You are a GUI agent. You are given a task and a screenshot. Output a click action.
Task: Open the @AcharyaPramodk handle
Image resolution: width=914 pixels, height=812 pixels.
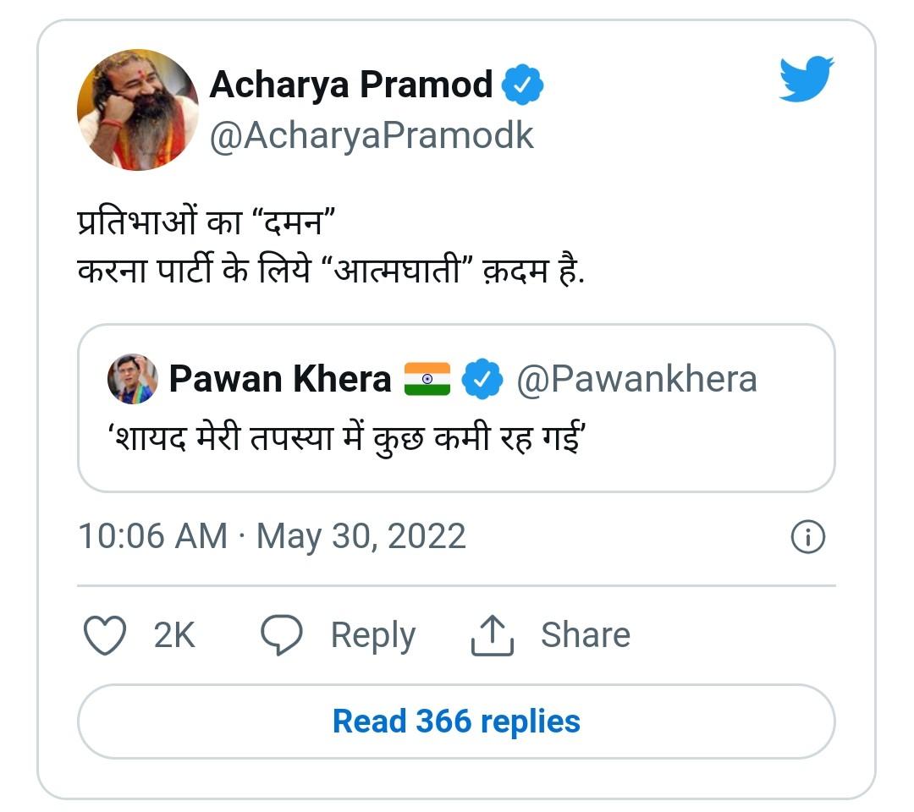coord(372,134)
